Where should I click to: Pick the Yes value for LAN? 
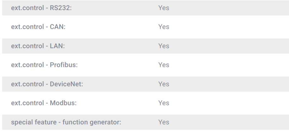coord(164,46)
